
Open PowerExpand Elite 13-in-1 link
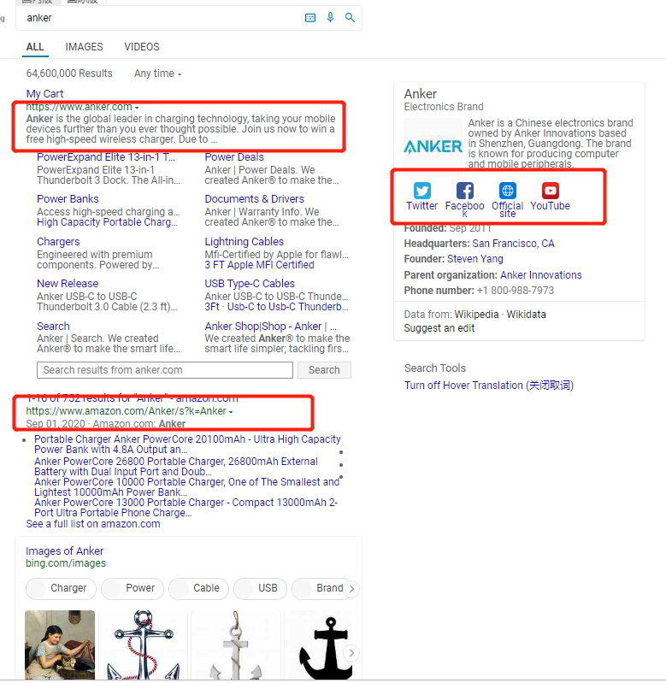106,157
